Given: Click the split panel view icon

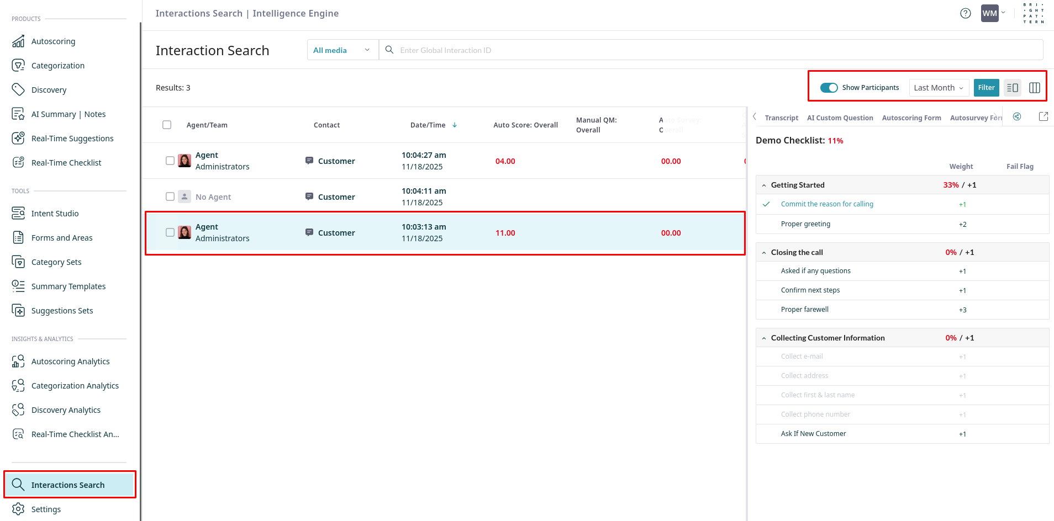Looking at the screenshot, I should click(1012, 88).
